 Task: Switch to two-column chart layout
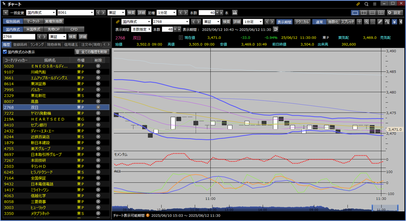click(364, 13)
